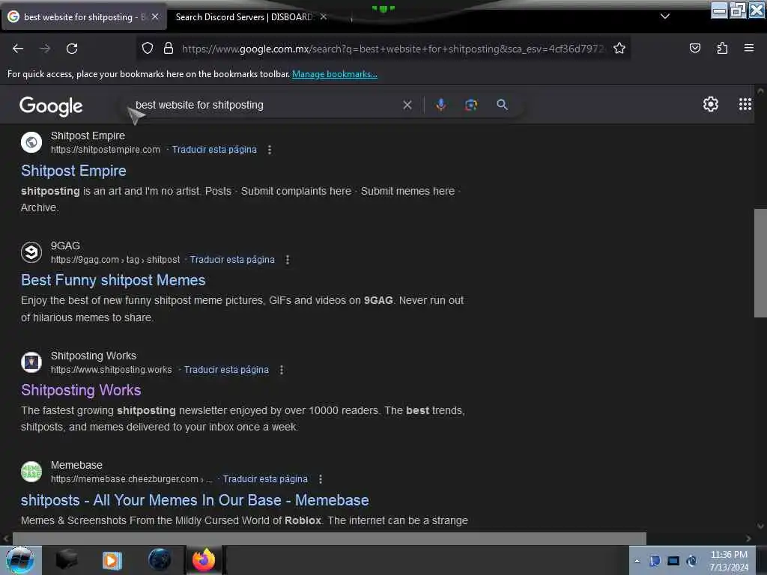Open the Windows Start orb
The image size is (767, 575).
[x=20, y=560]
